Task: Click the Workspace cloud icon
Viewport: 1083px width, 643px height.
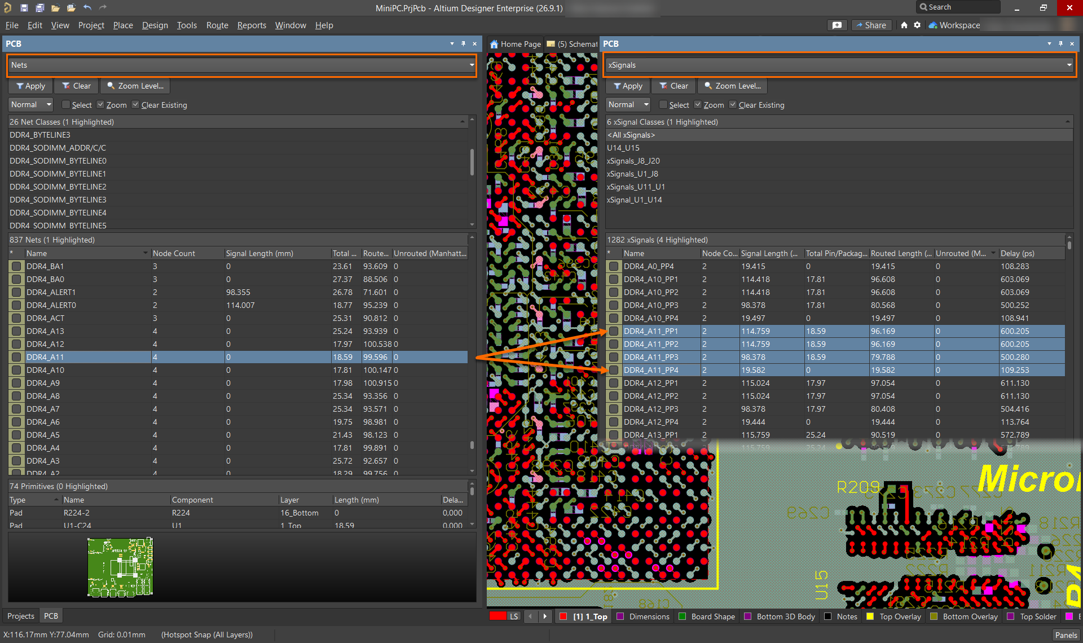Action: tap(933, 25)
